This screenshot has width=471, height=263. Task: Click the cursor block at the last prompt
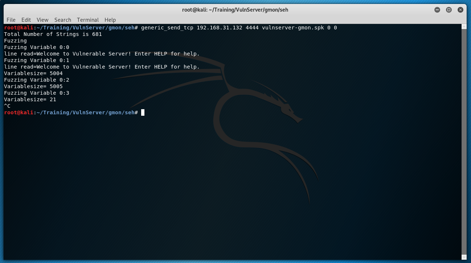coord(143,112)
